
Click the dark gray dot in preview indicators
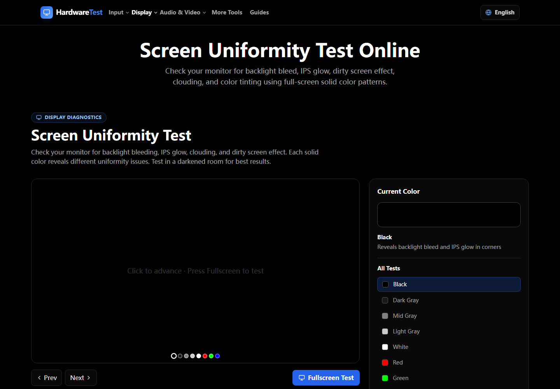pyautogui.click(x=180, y=356)
